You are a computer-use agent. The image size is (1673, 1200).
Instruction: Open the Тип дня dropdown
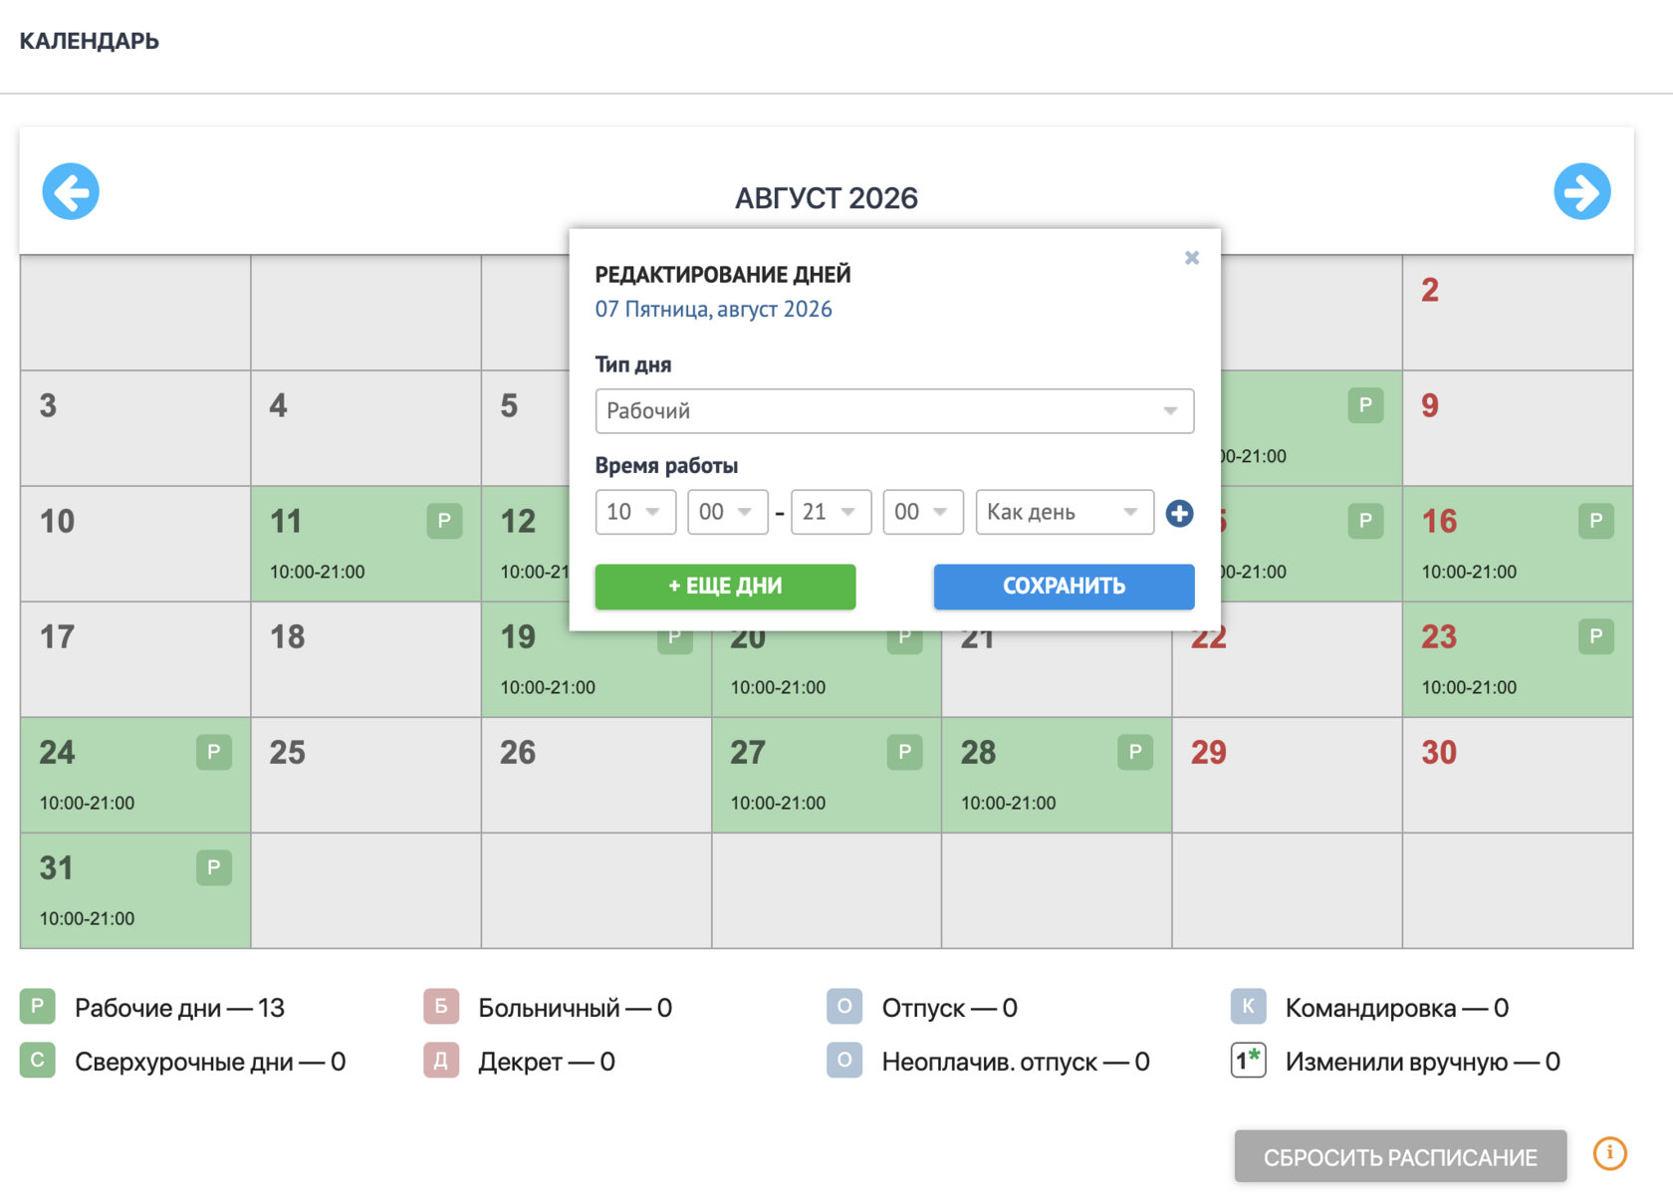click(x=894, y=411)
